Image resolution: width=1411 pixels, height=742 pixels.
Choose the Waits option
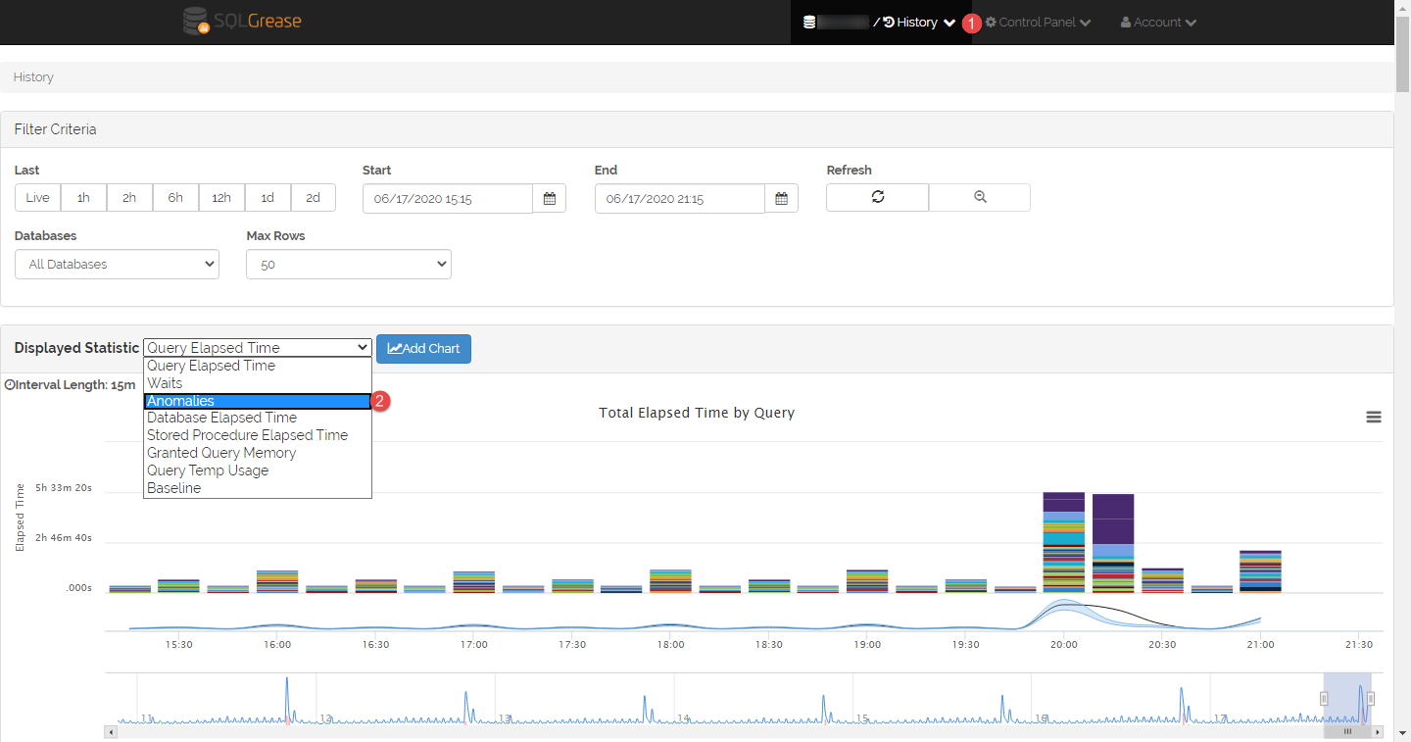[x=258, y=383]
